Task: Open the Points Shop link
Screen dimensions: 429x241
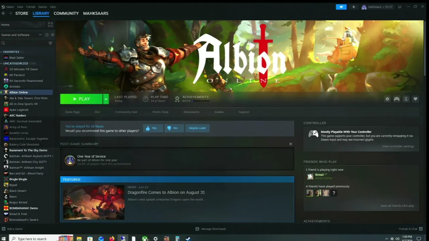Action: pyautogui.click(x=160, y=112)
